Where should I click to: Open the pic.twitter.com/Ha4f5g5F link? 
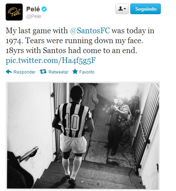[51, 60]
